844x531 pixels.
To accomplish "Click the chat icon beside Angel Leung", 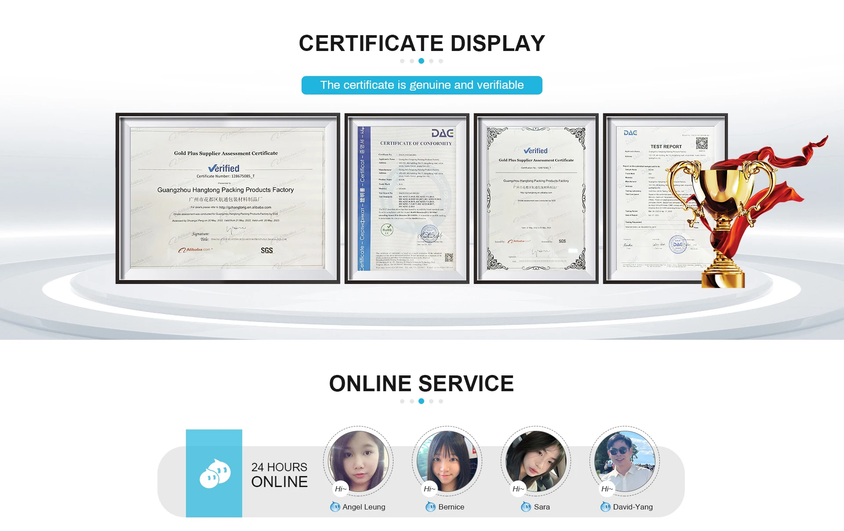I will pyautogui.click(x=335, y=507).
